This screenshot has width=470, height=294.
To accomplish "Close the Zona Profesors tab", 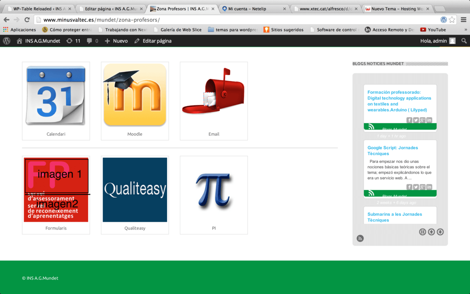I will 213,9.
